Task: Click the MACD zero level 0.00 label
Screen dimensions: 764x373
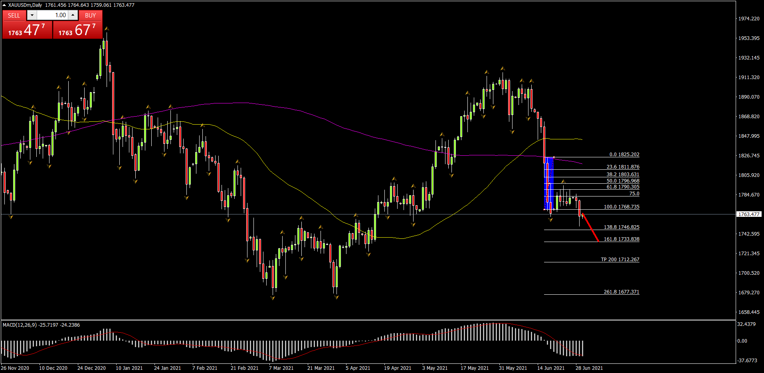Action: [x=742, y=341]
